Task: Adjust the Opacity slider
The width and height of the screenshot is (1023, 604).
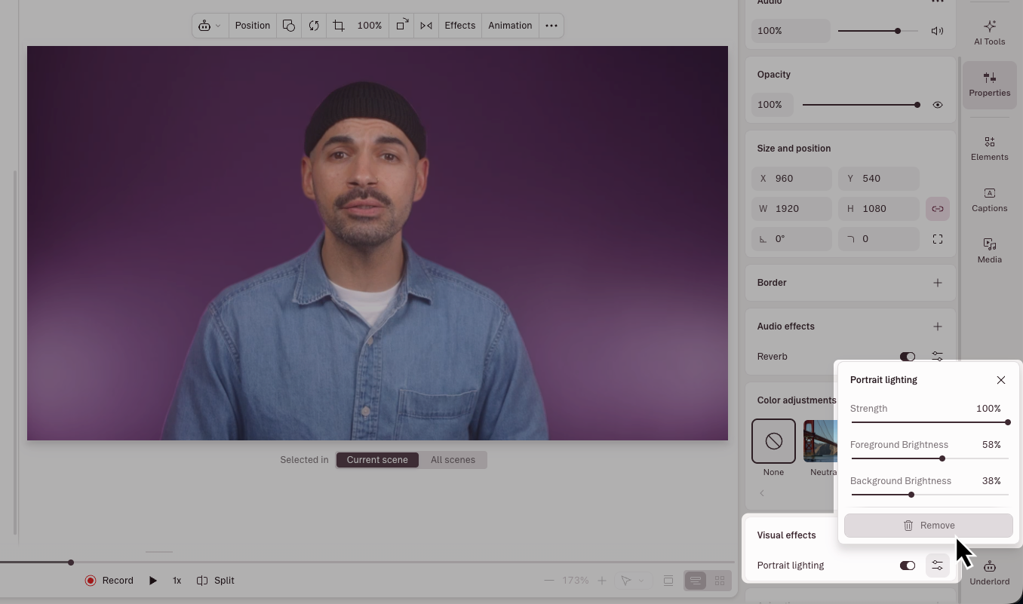Action: point(861,105)
